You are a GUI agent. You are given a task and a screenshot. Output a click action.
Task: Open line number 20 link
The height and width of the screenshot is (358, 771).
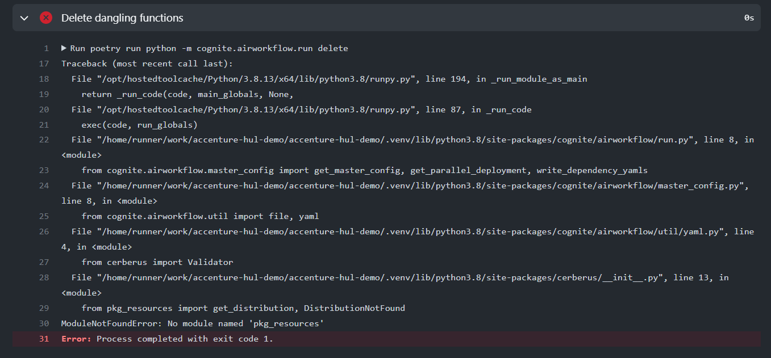44,109
